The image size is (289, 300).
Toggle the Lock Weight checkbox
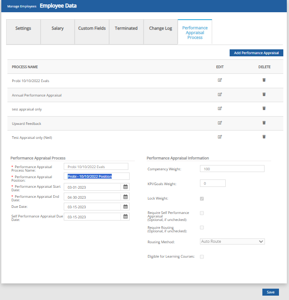click(202, 199)
